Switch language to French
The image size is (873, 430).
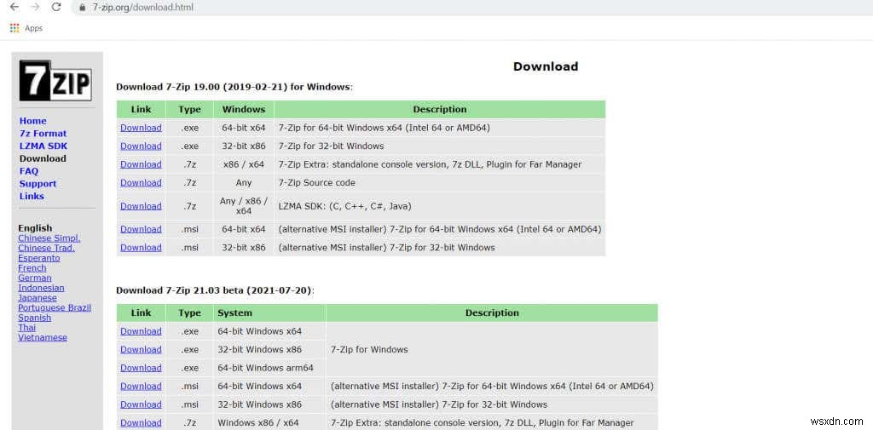coord(32,268)
